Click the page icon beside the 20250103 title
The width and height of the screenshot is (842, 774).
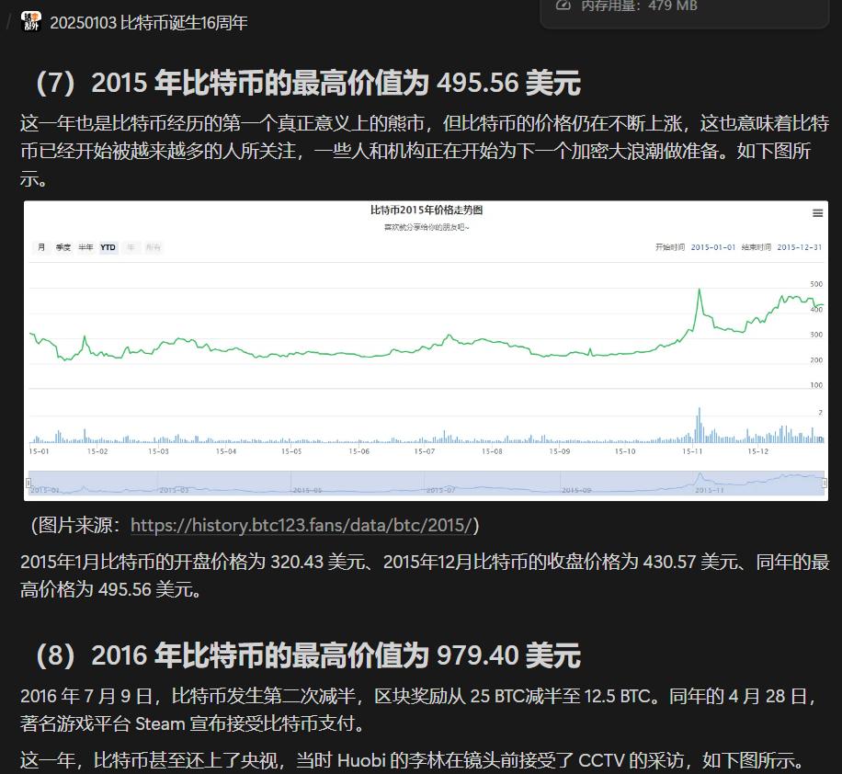click(31, 22)
